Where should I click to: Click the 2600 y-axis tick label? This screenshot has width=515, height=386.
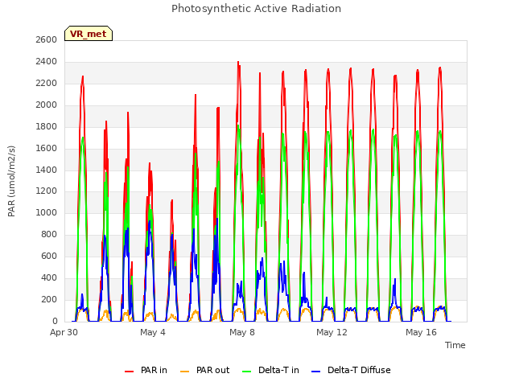tap(47, 39)
